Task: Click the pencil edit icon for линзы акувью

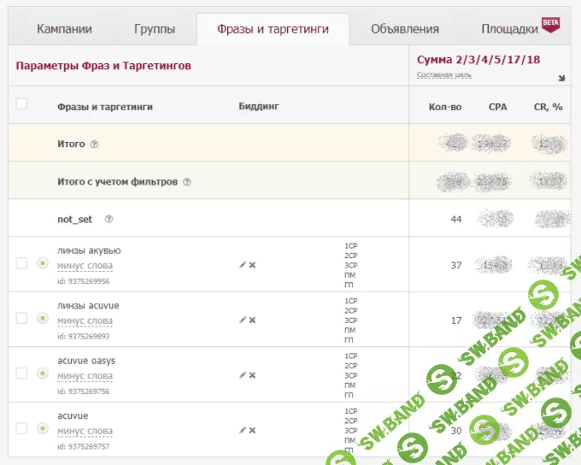Action: tap(243, 265)
